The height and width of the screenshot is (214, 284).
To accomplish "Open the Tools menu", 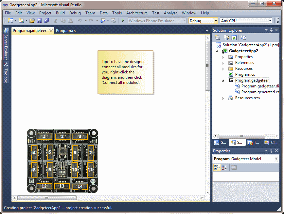I will click(117, 13).
